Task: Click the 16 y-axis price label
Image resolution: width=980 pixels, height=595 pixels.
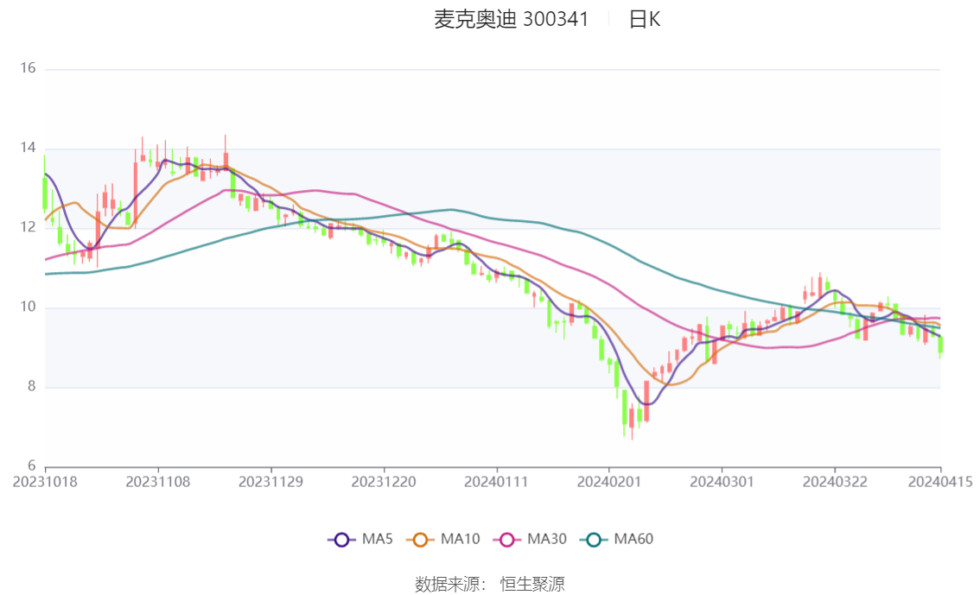Action: (x=28, y=68)
